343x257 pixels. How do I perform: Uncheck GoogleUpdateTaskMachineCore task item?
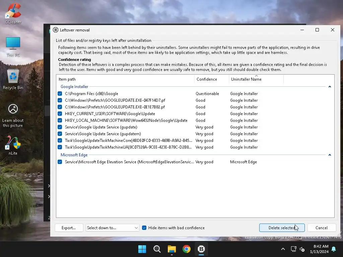[60, 141]
